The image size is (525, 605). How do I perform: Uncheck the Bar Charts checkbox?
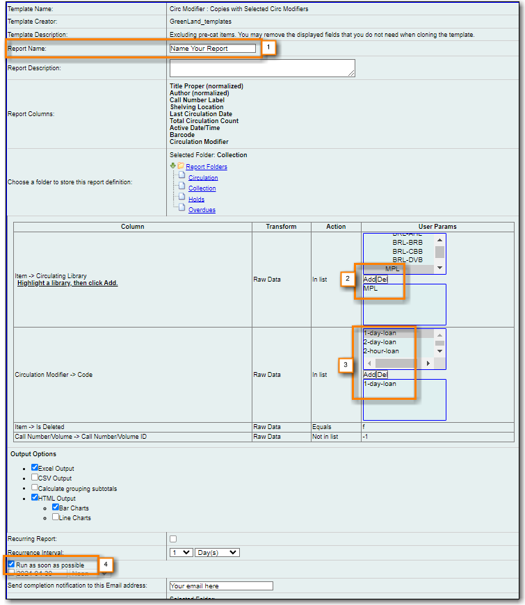[56, 507]
